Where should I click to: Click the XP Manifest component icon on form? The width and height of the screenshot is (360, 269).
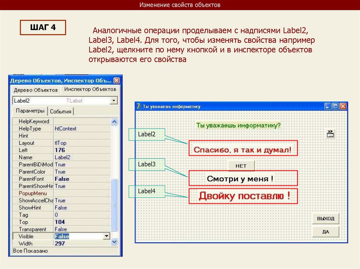pyautogui.click(x=330, y=134)
